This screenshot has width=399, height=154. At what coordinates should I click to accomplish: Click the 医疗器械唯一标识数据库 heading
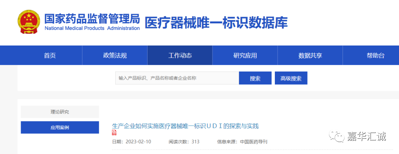coord(216,23)
